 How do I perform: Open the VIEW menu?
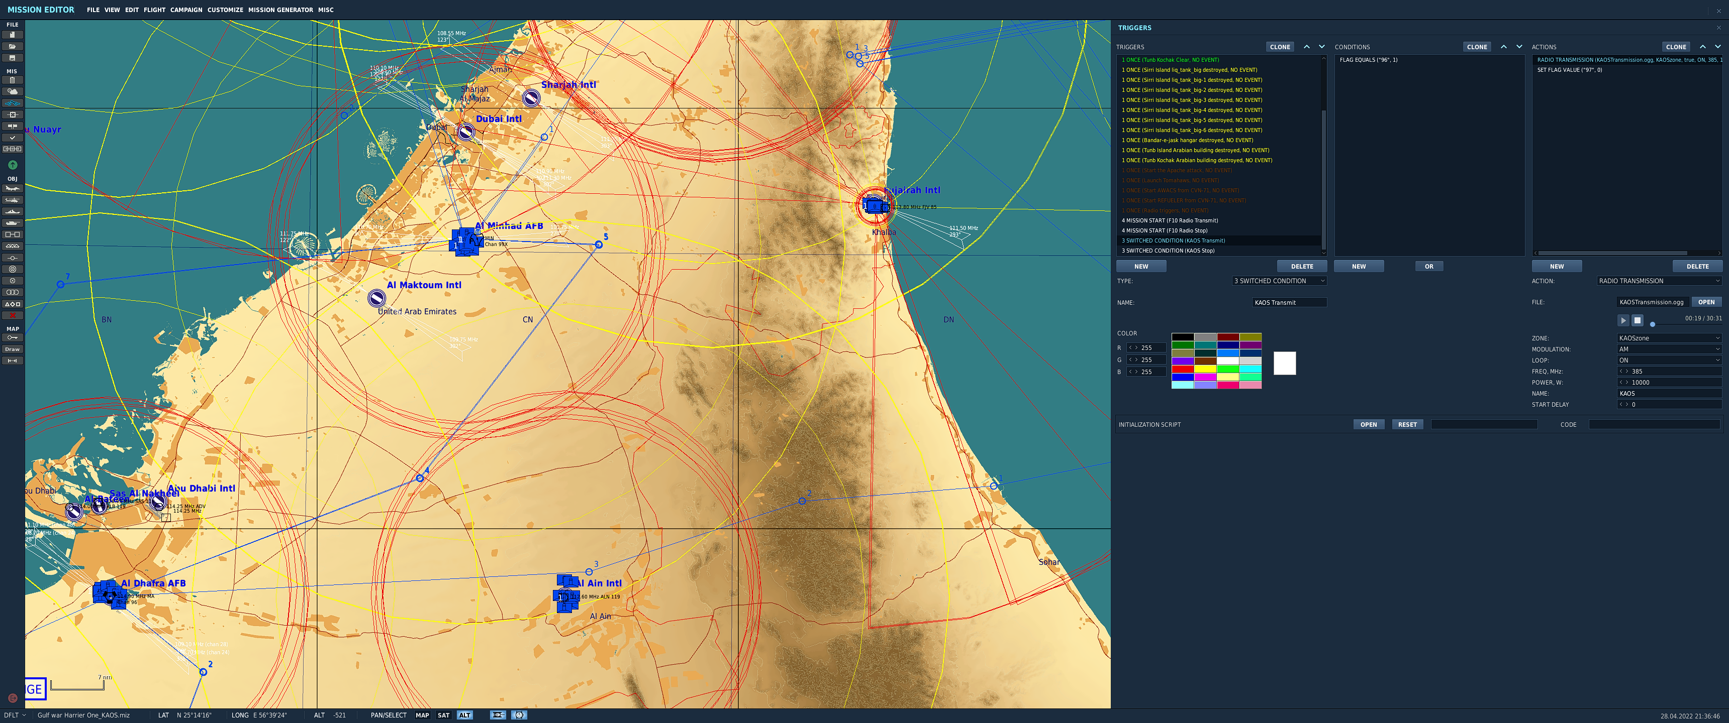[112, 10]
